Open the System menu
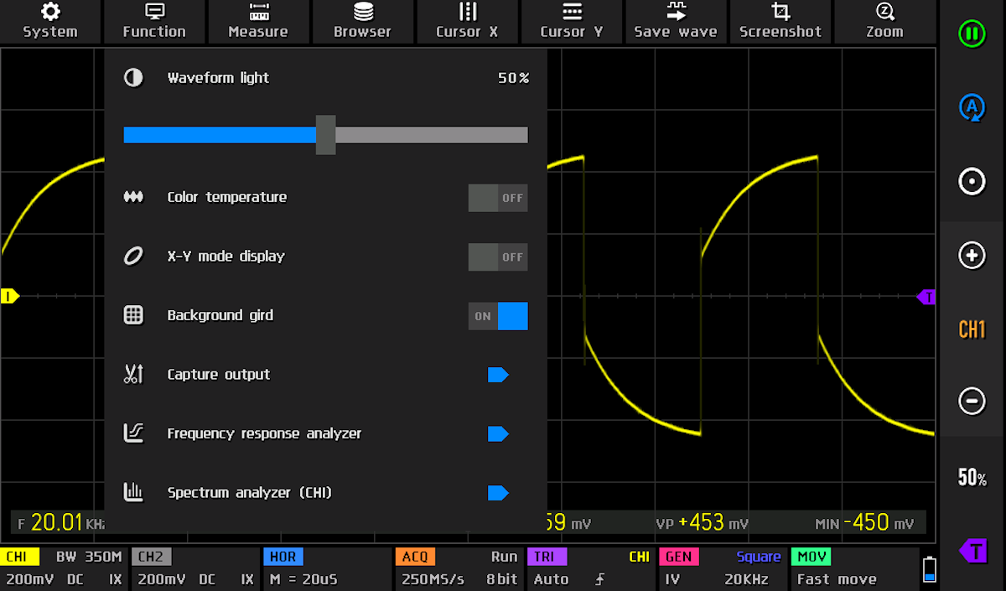The height and width of the screenshot is (591, 1006). 50,22
